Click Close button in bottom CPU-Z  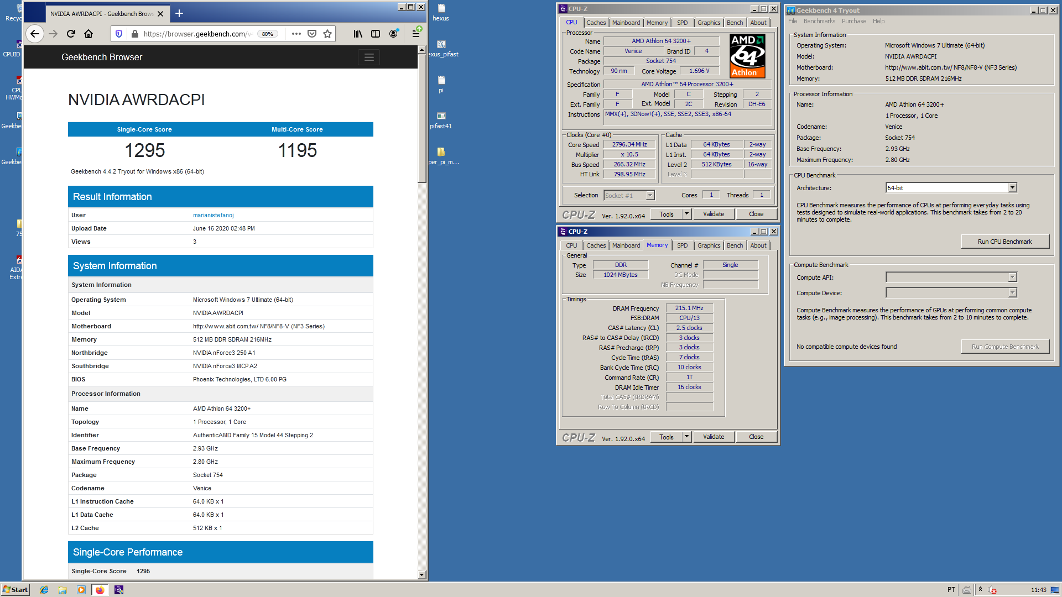click(756, 437)
